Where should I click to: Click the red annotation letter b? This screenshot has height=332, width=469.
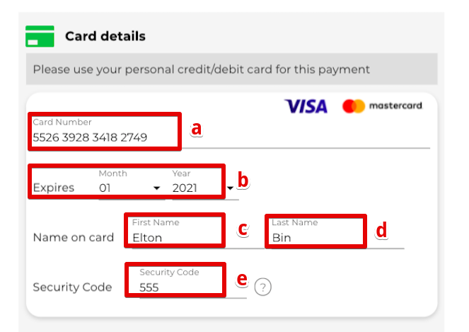243,180
